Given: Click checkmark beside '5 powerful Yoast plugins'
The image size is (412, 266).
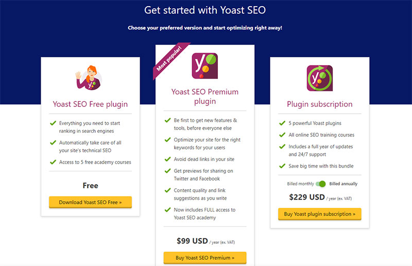Looking at the screenshot, I should 282,123.
